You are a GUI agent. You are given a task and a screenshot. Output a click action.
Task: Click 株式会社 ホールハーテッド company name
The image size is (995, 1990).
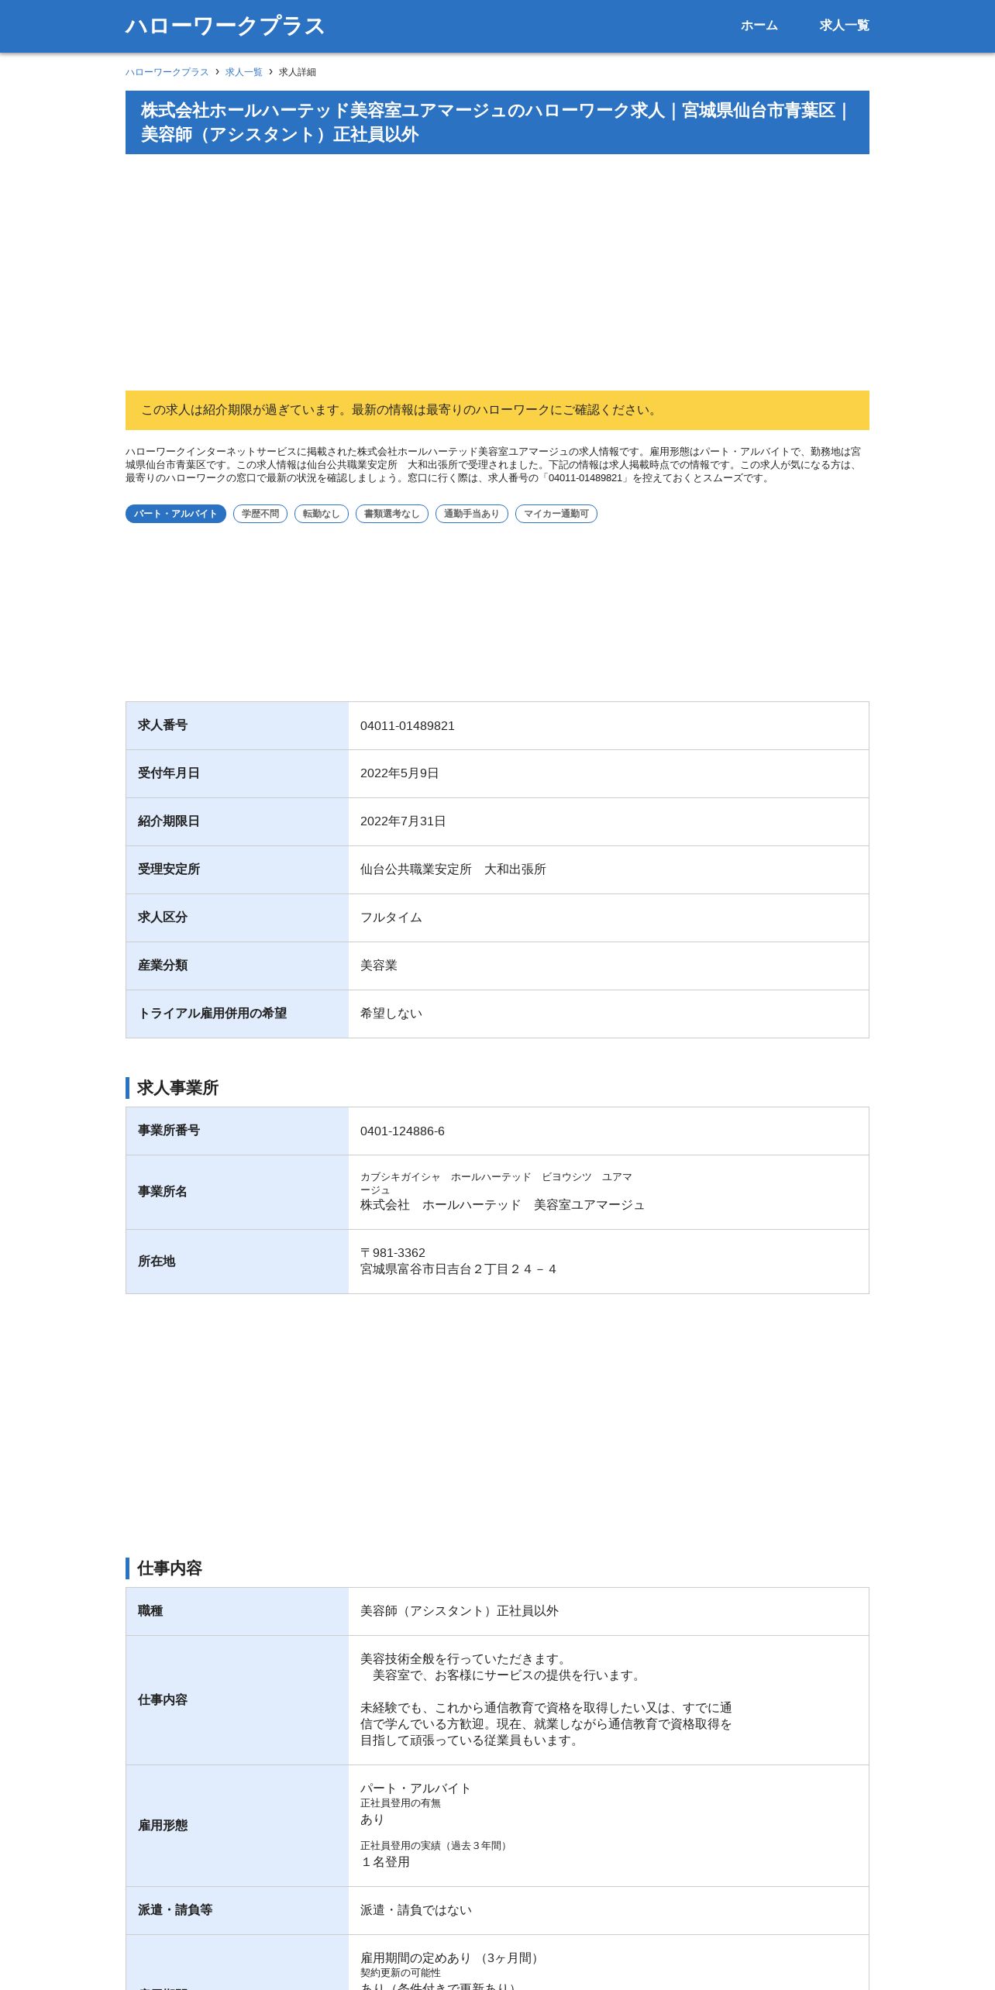(502, 1205)
